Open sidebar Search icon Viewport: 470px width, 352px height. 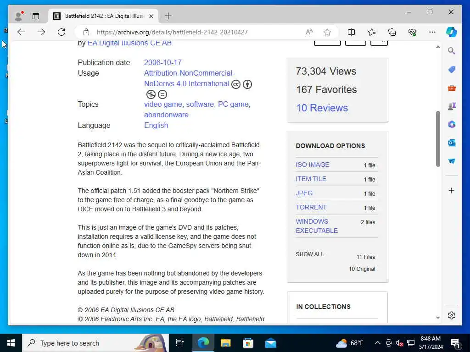point(452,51)
